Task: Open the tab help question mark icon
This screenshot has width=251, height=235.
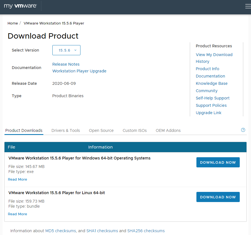Action: pyautogui.click(x=243, y=130)
